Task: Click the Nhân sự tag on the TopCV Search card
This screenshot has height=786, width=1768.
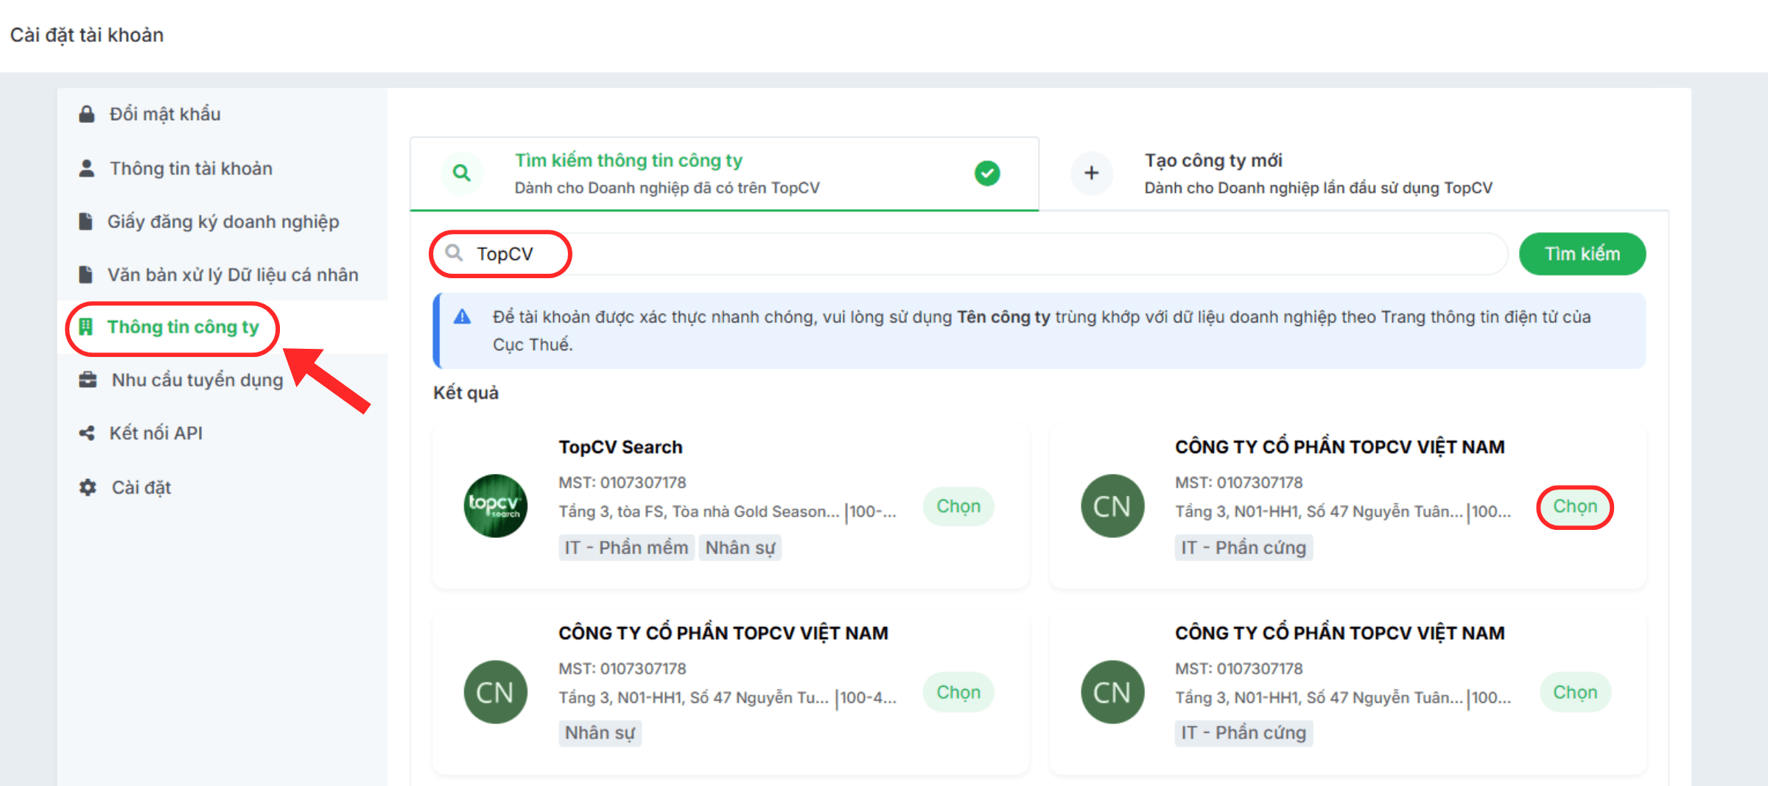Action: pyautogui.click(x=740, y=548)
